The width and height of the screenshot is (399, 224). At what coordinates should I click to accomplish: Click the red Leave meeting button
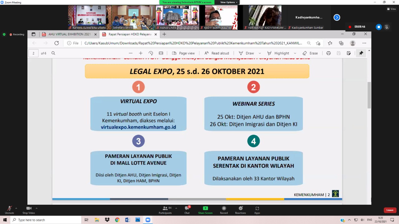pyautogui.click(x=390, y=210)
